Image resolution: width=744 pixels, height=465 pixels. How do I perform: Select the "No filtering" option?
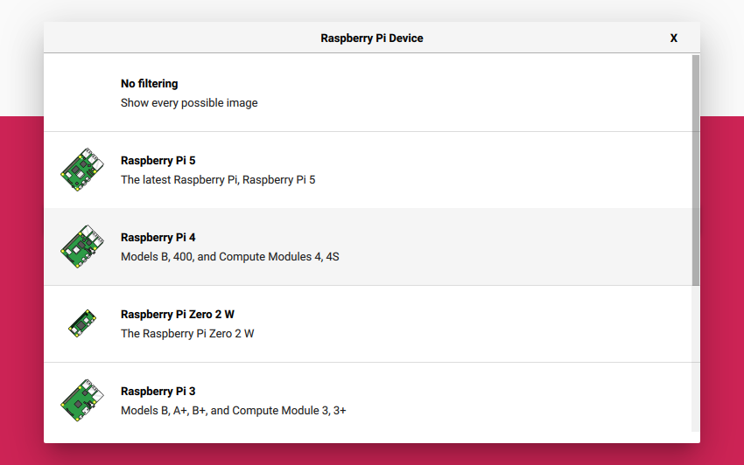(x=149, y=84)
